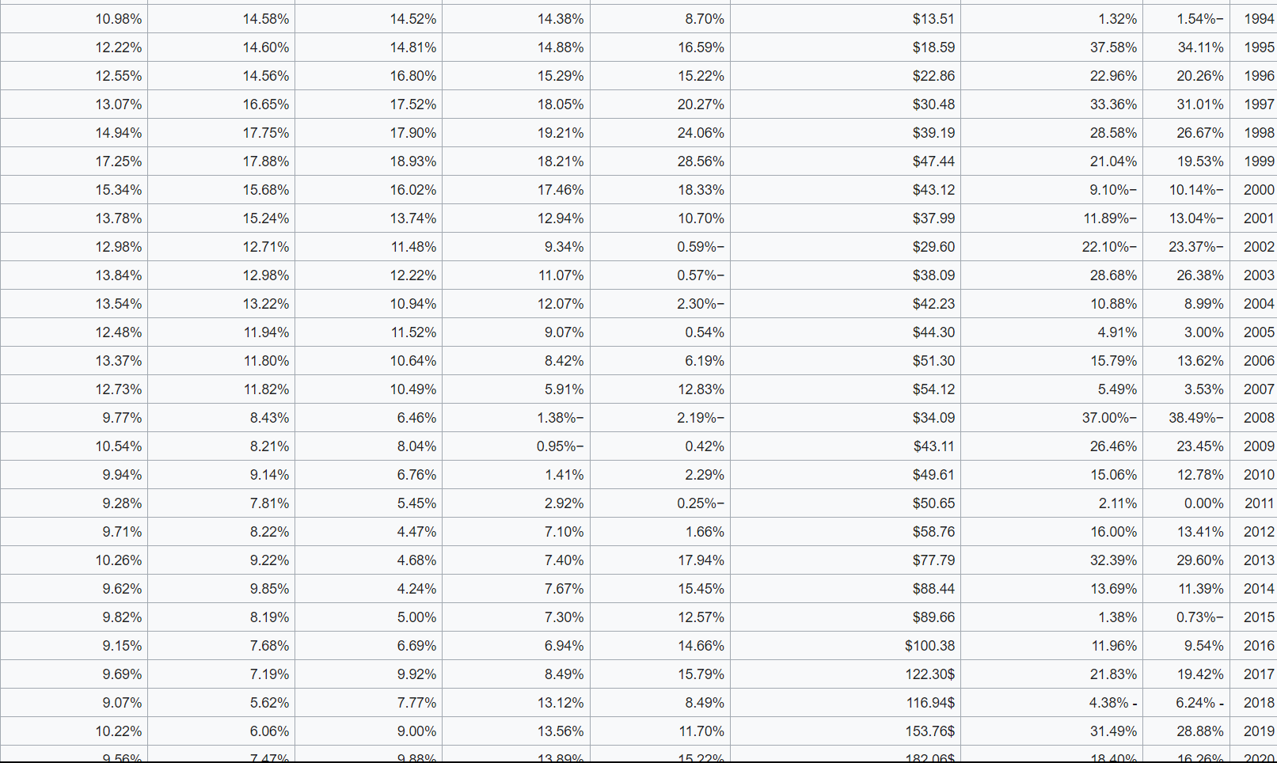Click the 2019 year cell
The height and width of the screenshot is (763, 1277).
point(1258,731)
